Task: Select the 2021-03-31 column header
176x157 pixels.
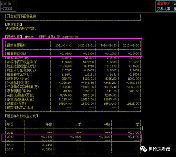Action: 63,46
